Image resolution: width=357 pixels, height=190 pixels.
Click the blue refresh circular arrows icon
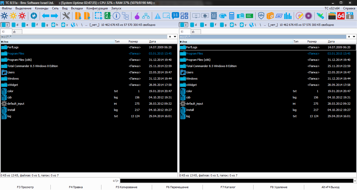point(34,16)
